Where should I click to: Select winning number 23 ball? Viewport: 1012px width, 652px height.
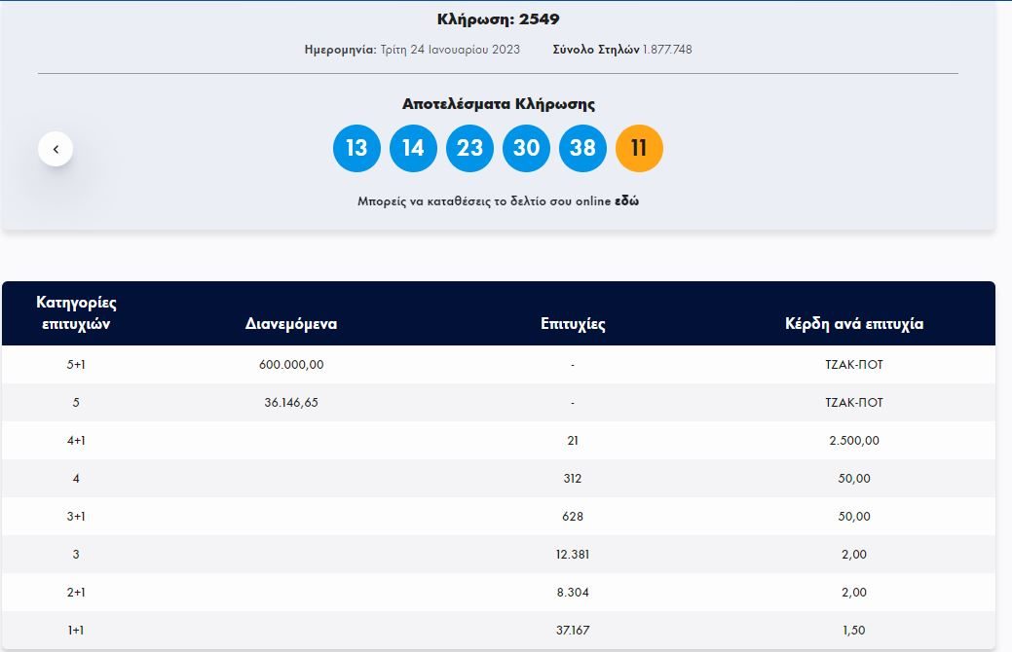pos(469,148)
